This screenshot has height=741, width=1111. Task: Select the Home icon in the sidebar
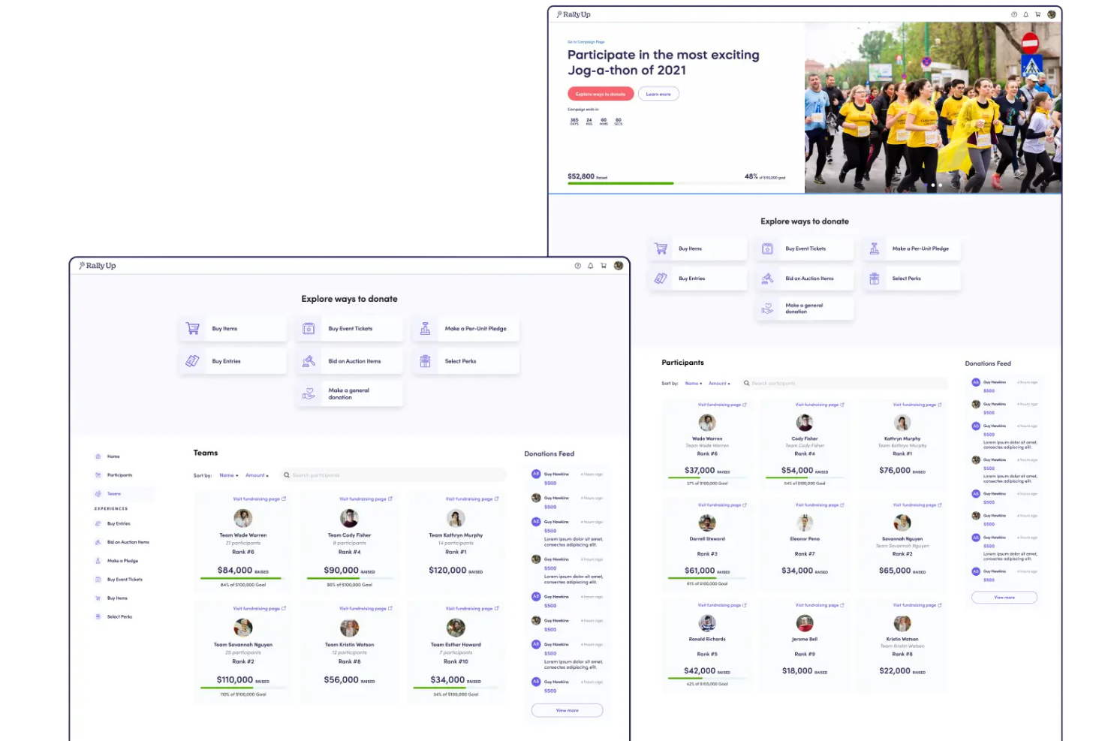point(98,456)
